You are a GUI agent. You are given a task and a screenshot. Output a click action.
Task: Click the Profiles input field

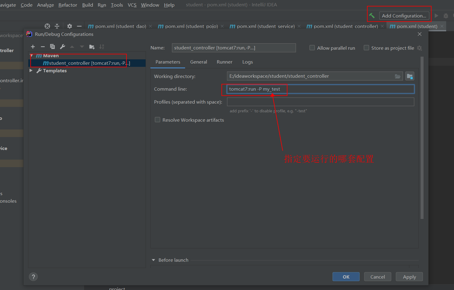click(x=320, y=102)
